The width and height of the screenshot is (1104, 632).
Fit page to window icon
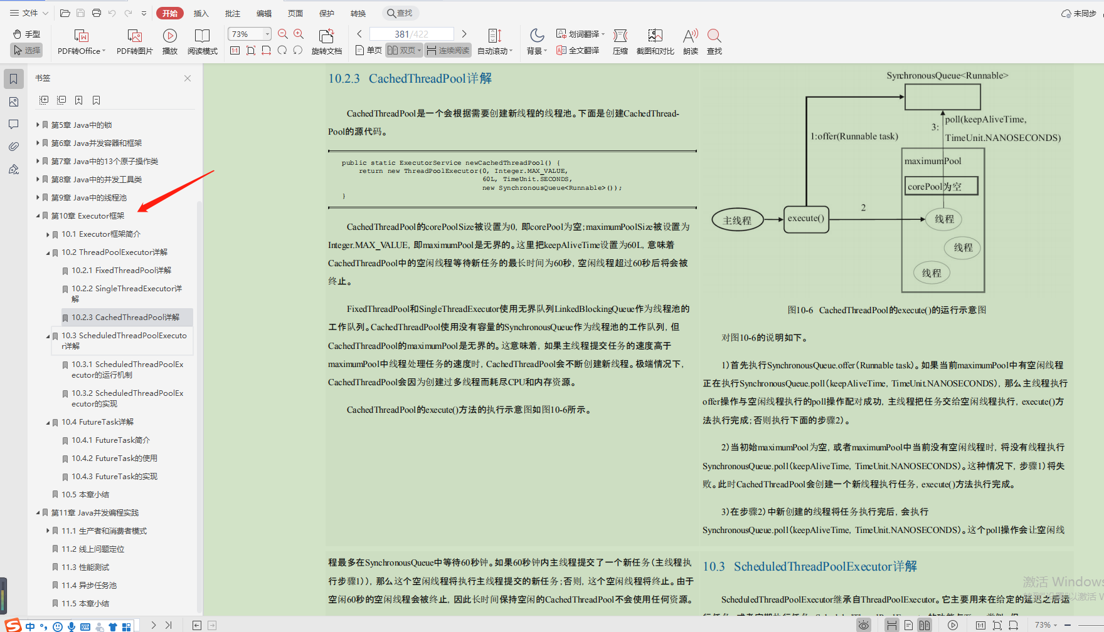[250, 50]
